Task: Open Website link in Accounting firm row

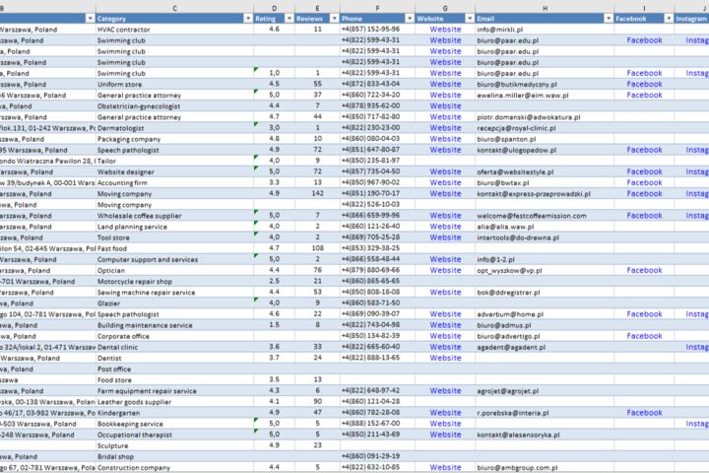Action: 445,183
